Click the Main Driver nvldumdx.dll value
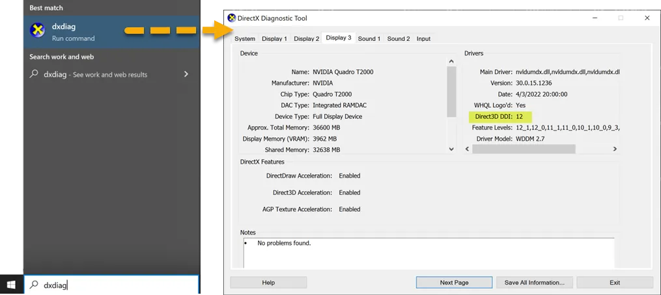 click(x=567, y=72)
